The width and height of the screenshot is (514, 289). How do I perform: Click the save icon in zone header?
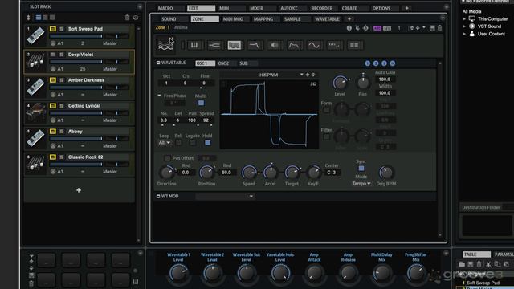pos(432,28)
